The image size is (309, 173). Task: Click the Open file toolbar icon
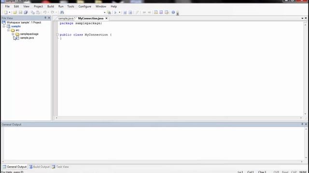coord(15,12)
